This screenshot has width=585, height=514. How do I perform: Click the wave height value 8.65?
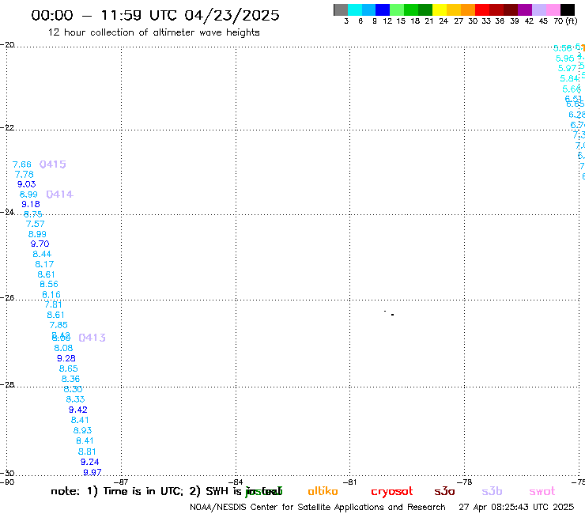click(x=69, y=368)
